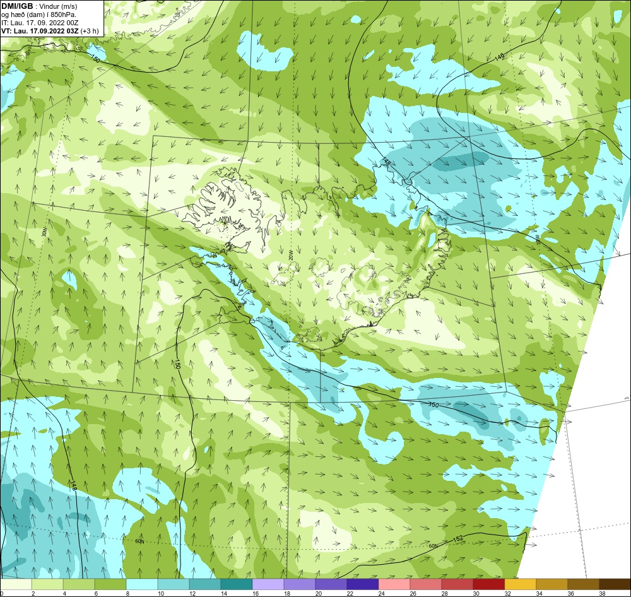Select the 10–12 m/s turquoise legend swatch
Image resolution: width=631 pixels, height=597 pixels.
[x=174, y=584]
